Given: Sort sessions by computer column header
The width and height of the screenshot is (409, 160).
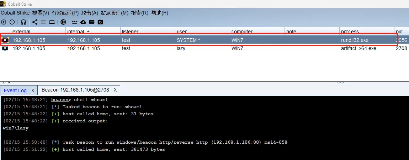Looking at the screenshot, I should pyautogui.click(x=257, y=31).
